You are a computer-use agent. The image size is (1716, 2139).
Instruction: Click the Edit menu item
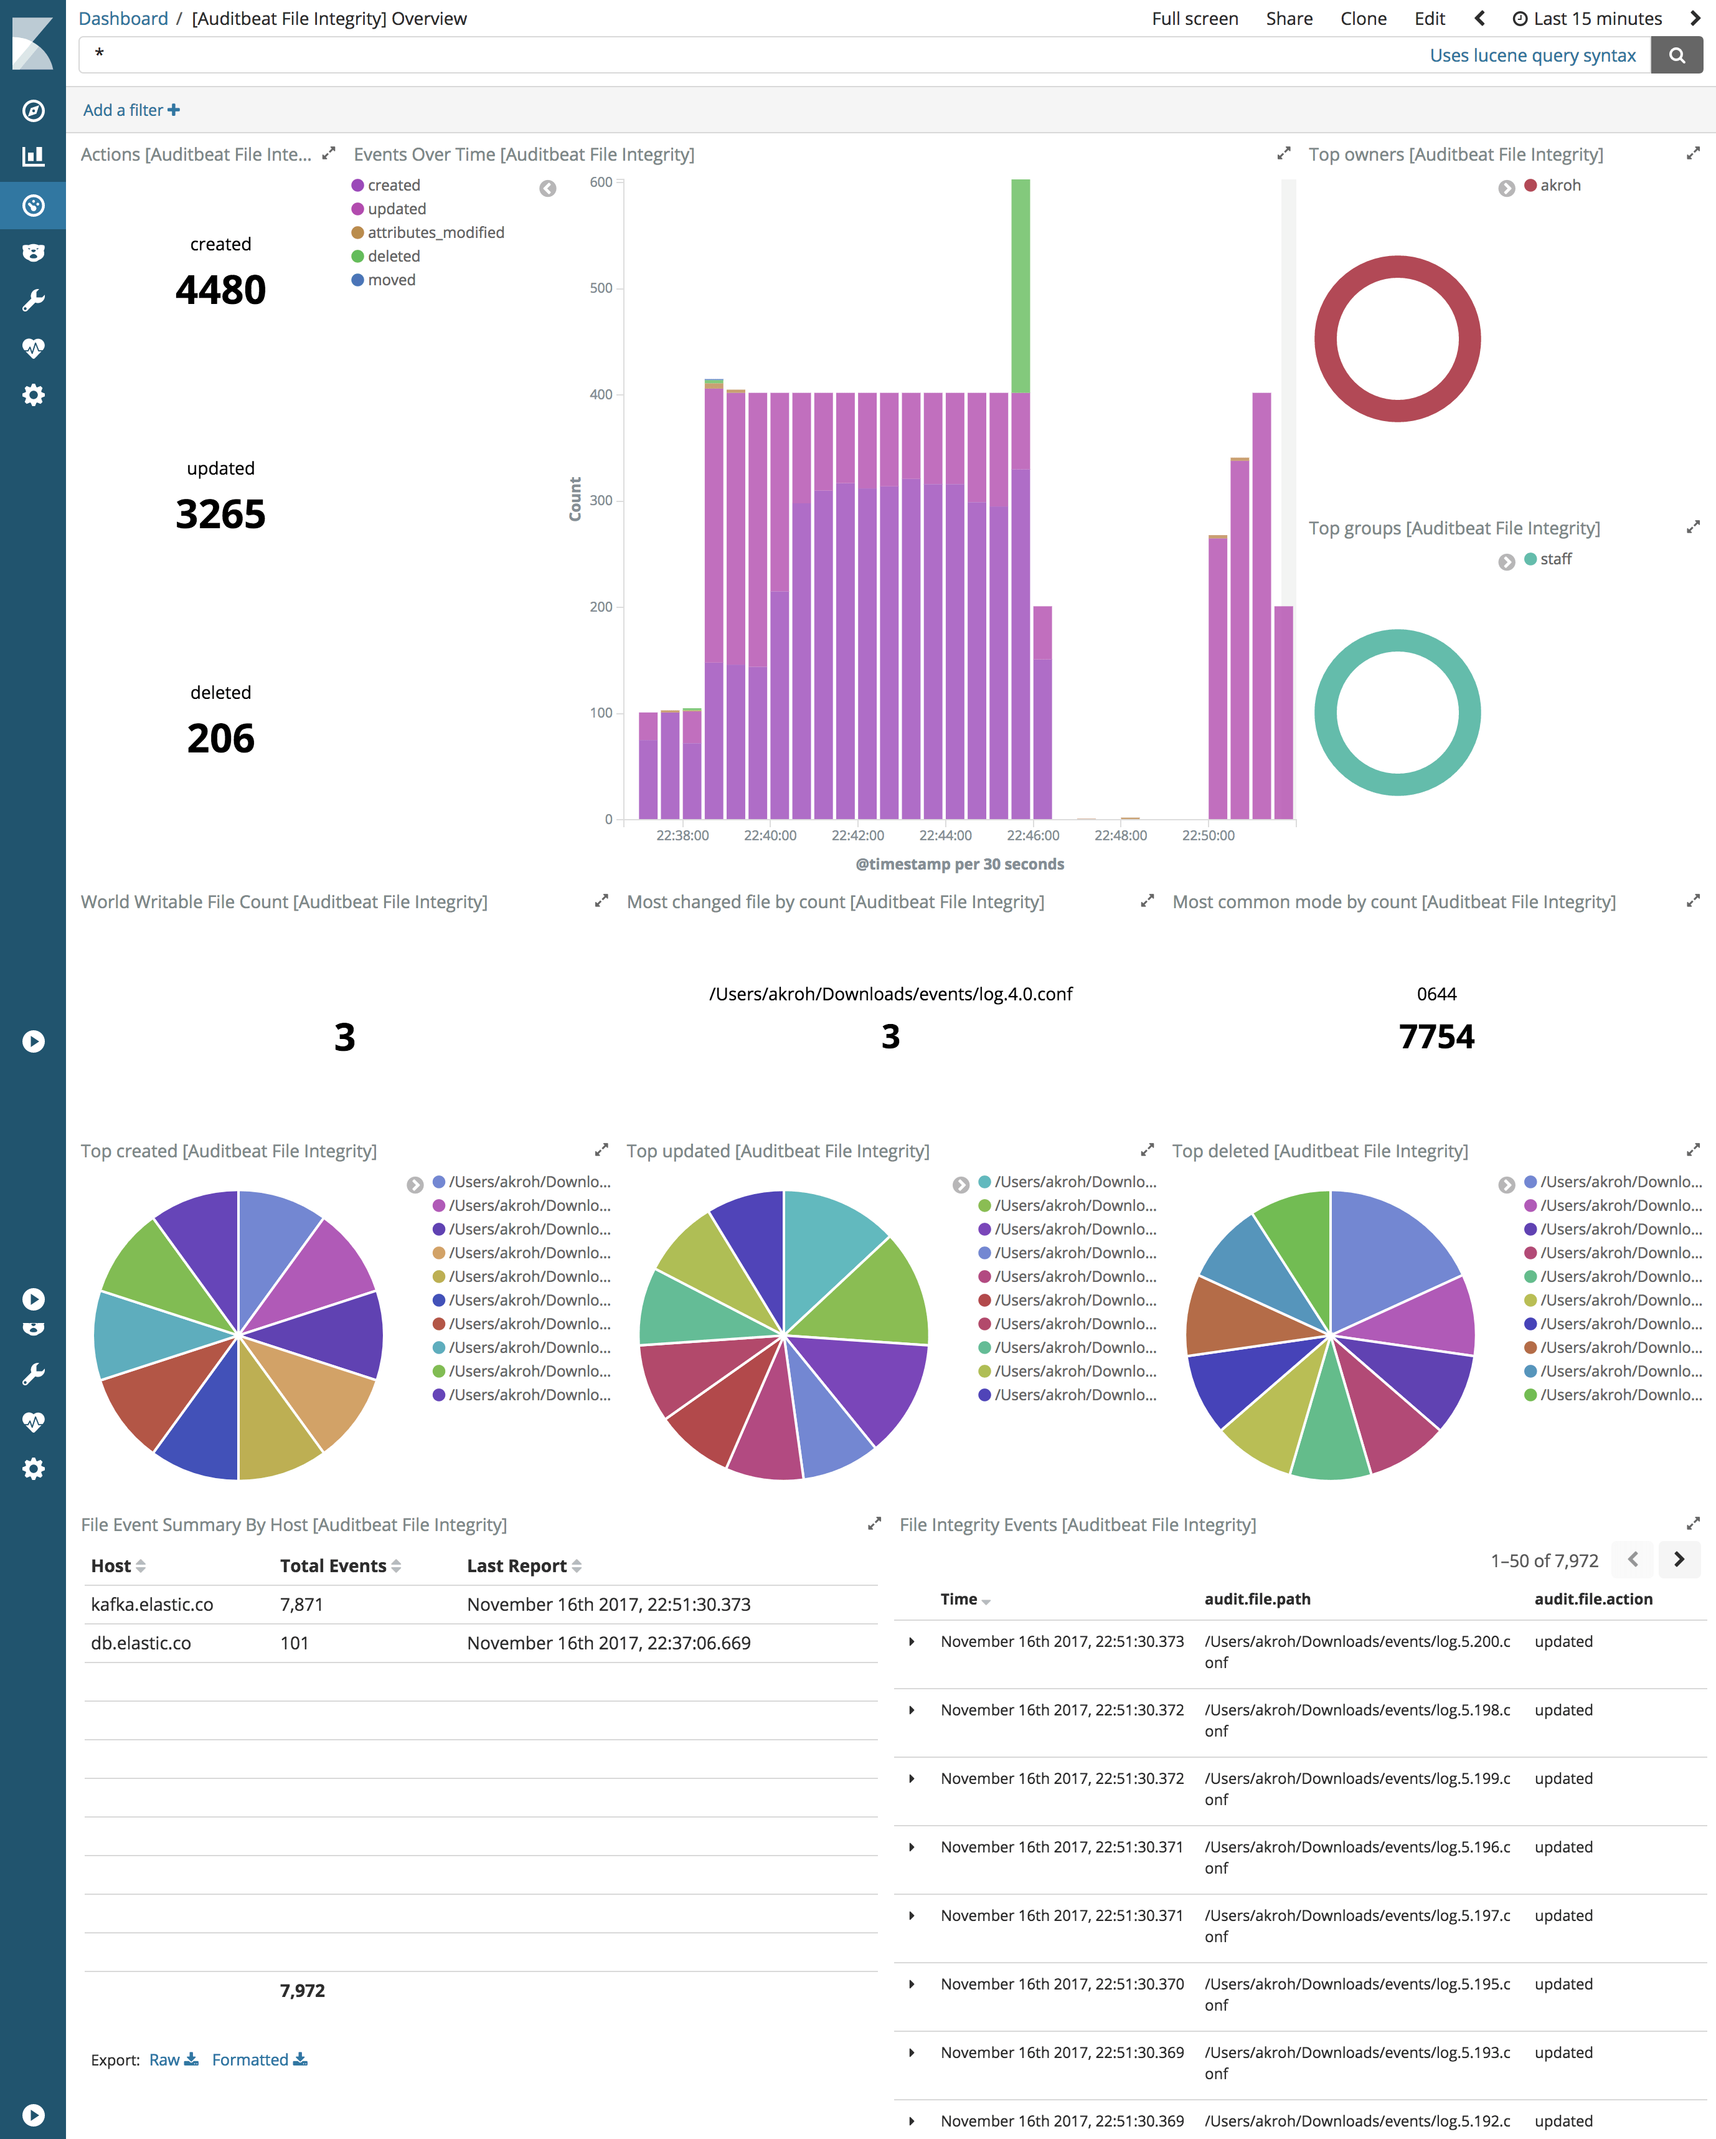click(x=1430, y=18)
